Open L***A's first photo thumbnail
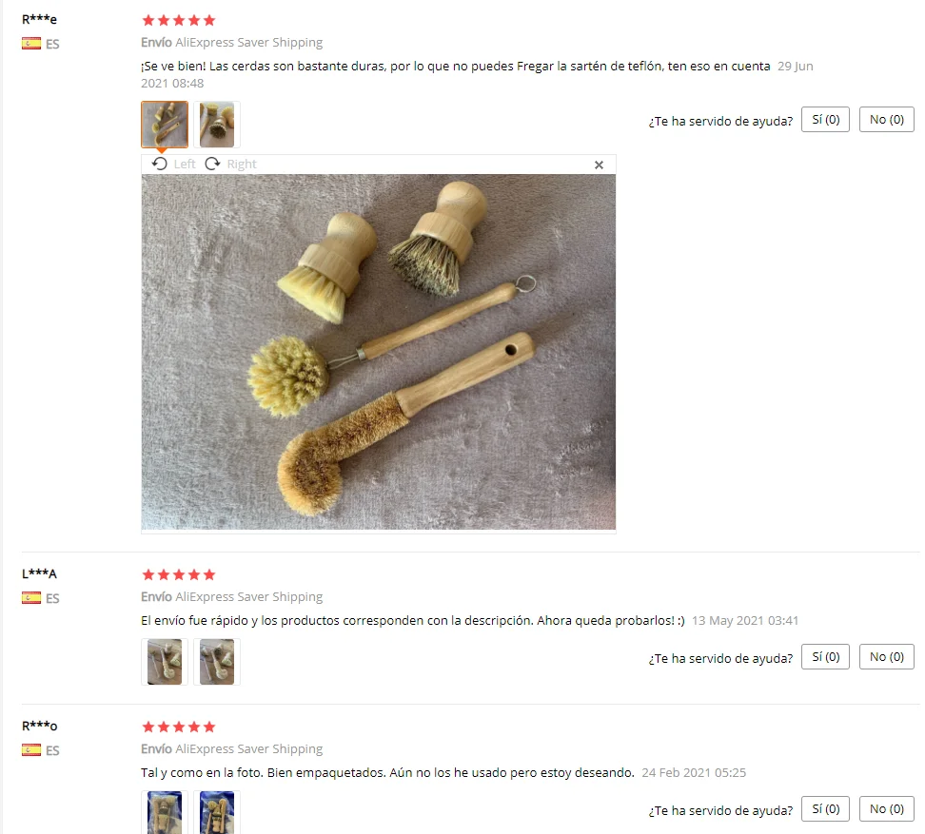925x834 pixels. click(165, 662)
